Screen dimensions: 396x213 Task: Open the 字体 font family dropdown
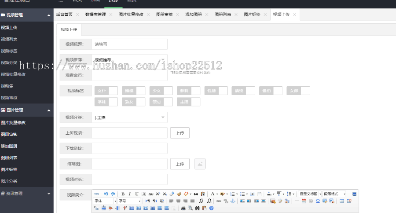pyautogui.click(x=105, y=201)
